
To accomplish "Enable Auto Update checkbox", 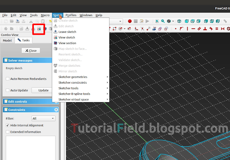I will tap(8, 90).
